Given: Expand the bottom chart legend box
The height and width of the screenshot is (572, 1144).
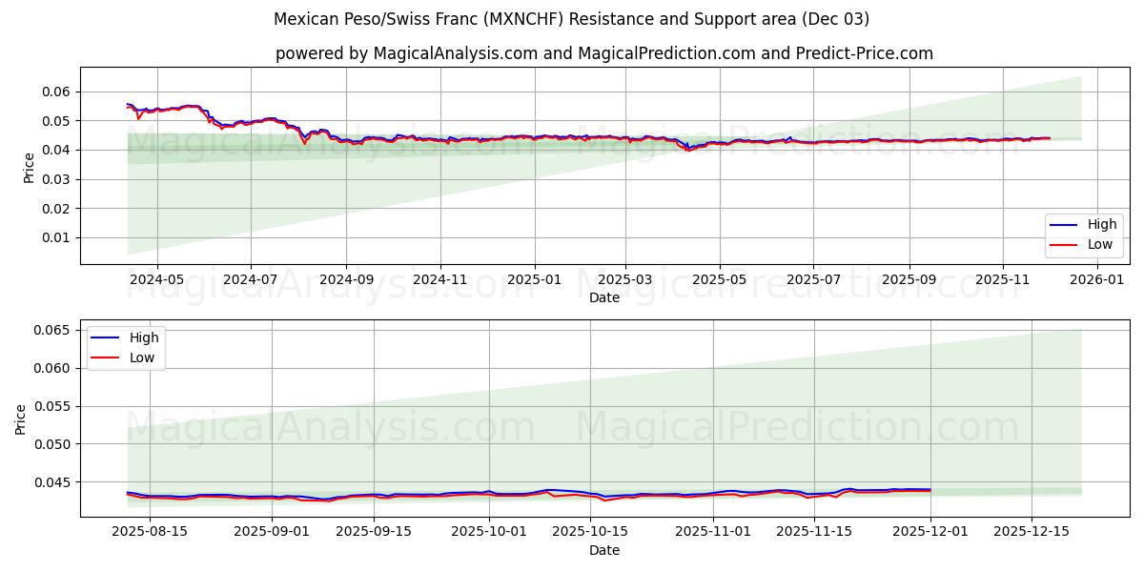Looking at the screenshot, I should (x=125, y=346).
